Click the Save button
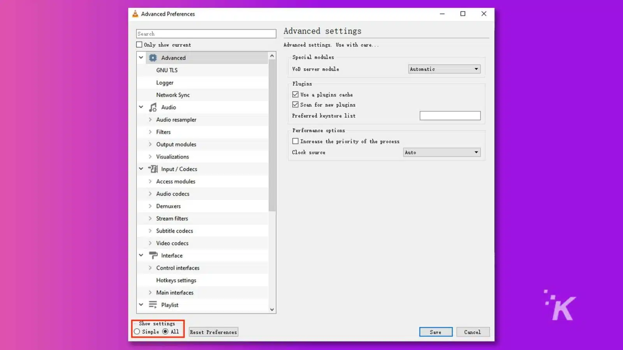 pyautogui.click(x=435, y=332)
